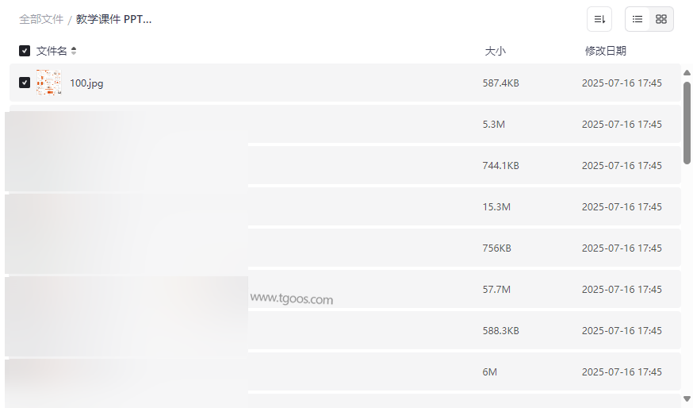Click the 100.jpg file name
693x408 pixels.
coord(86,83)
